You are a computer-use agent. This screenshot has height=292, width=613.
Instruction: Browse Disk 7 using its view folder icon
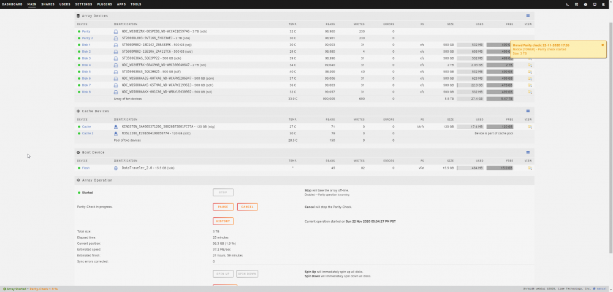pyautogui.click(x=530, y=85)
